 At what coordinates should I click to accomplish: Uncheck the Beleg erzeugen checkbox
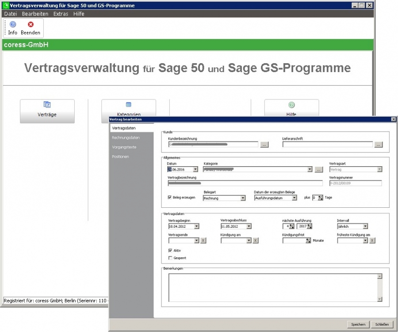170,198
